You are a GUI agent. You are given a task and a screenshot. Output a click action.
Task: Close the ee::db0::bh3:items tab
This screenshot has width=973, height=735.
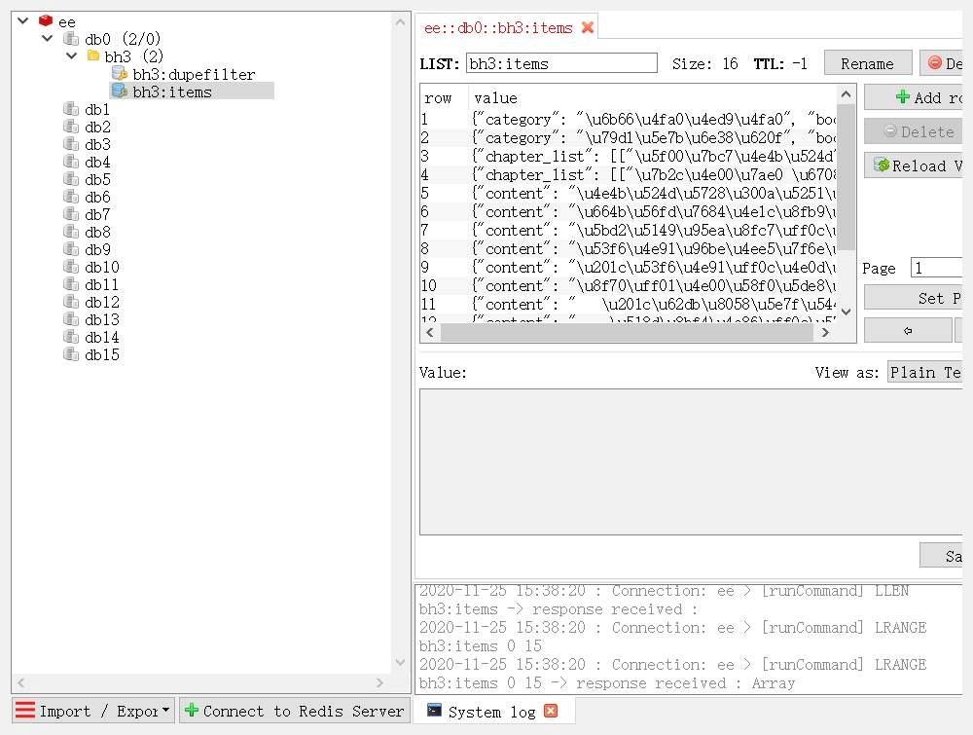point(587,27)
